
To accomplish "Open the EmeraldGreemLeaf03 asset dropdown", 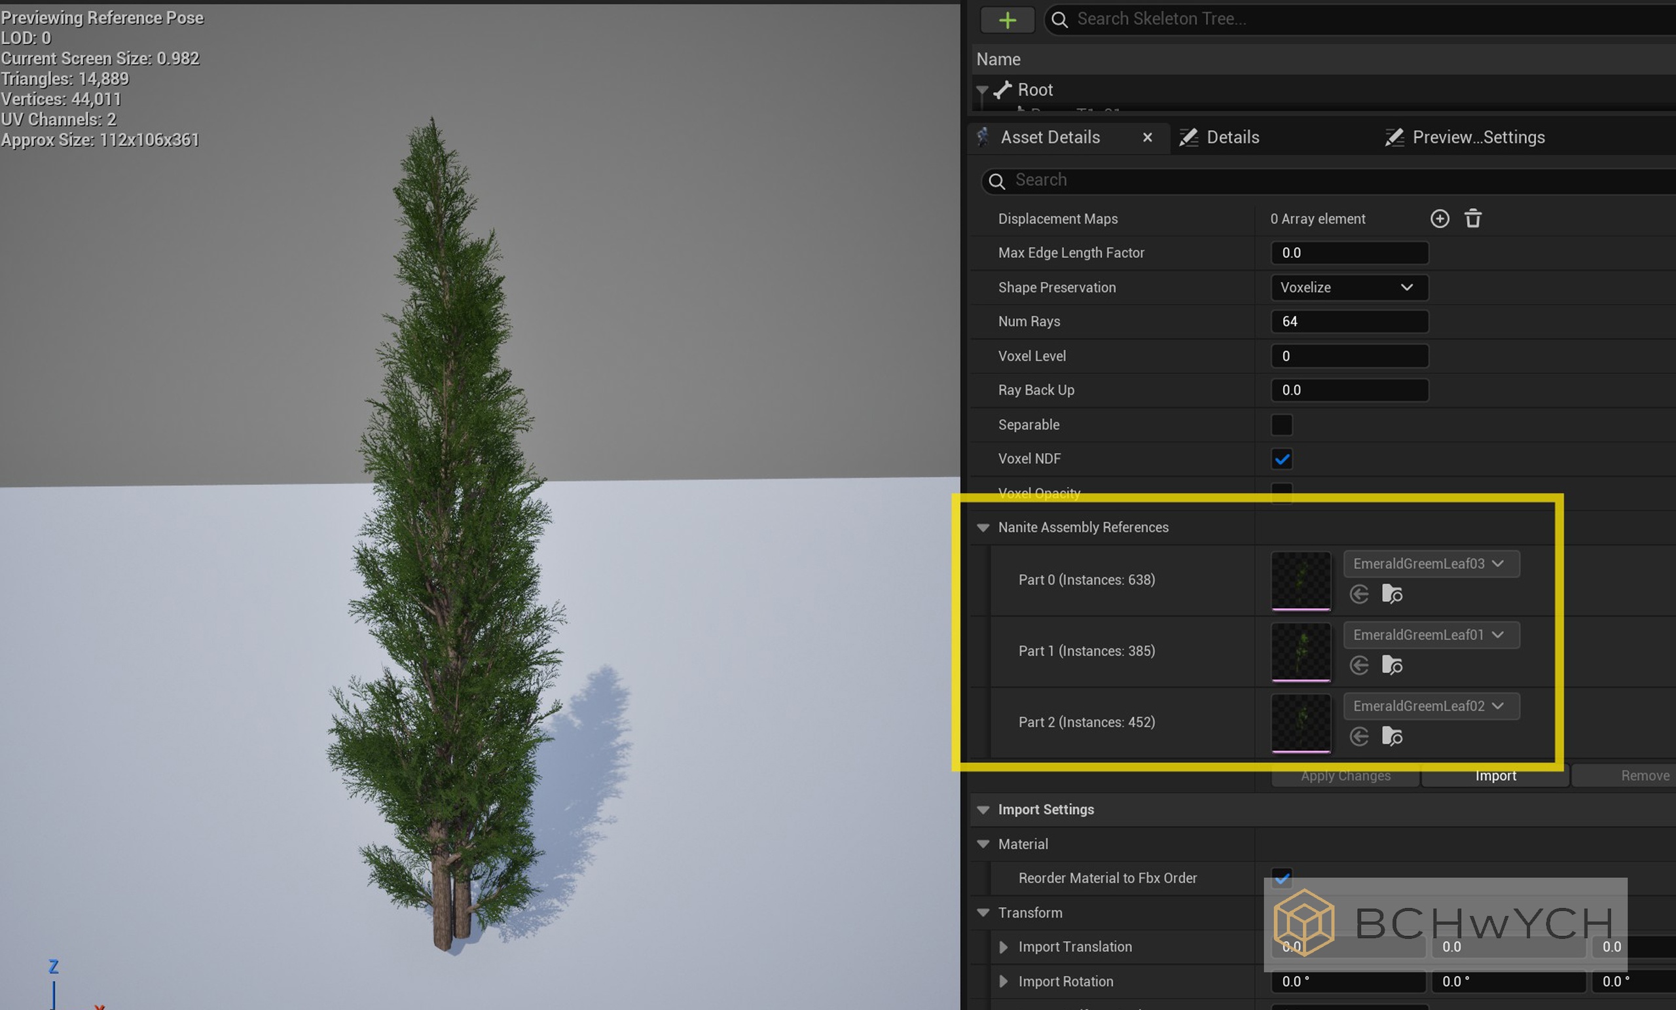I will coord(1431,564).
